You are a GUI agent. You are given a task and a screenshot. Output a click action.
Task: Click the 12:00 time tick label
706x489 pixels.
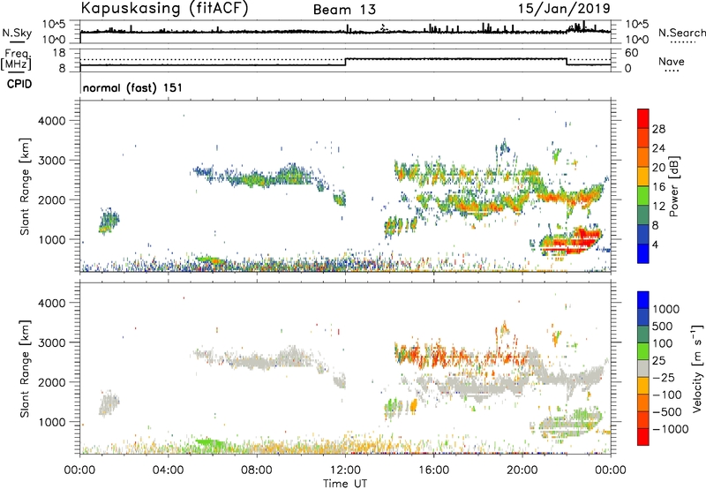345,470
